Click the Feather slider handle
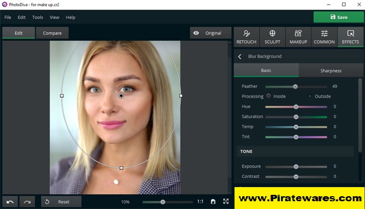The height and width of the screenshot is (209, 365). [295, 86]
